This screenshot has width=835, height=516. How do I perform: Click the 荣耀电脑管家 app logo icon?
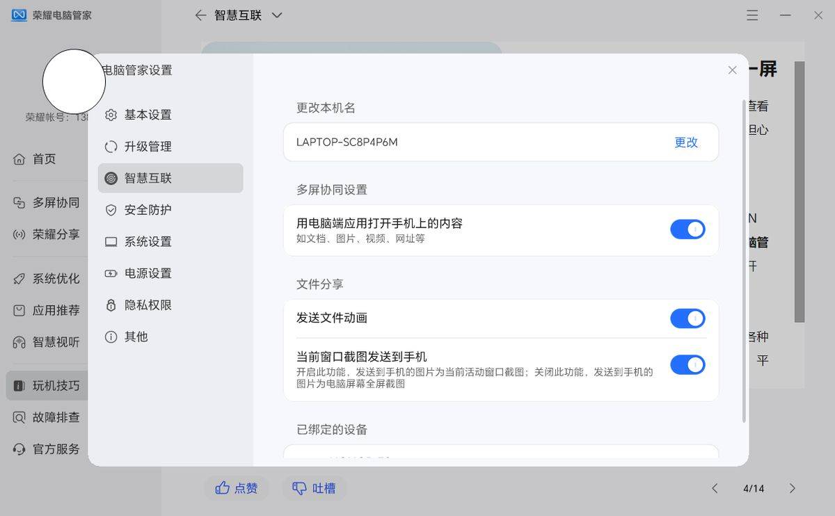coord(19,15)
